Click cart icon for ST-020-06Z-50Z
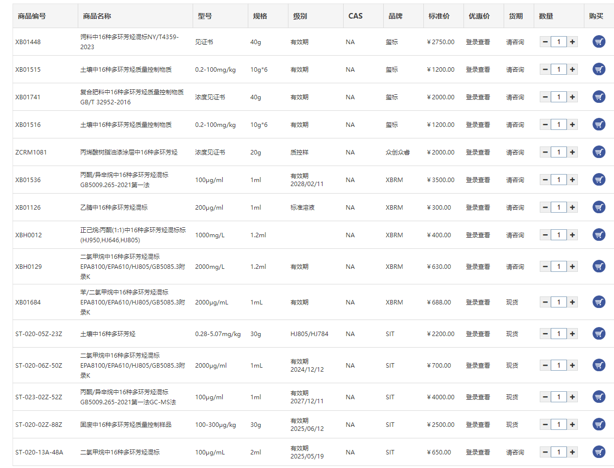The height and width of the screenshot is (468, 614). click(x=599, y=365)
